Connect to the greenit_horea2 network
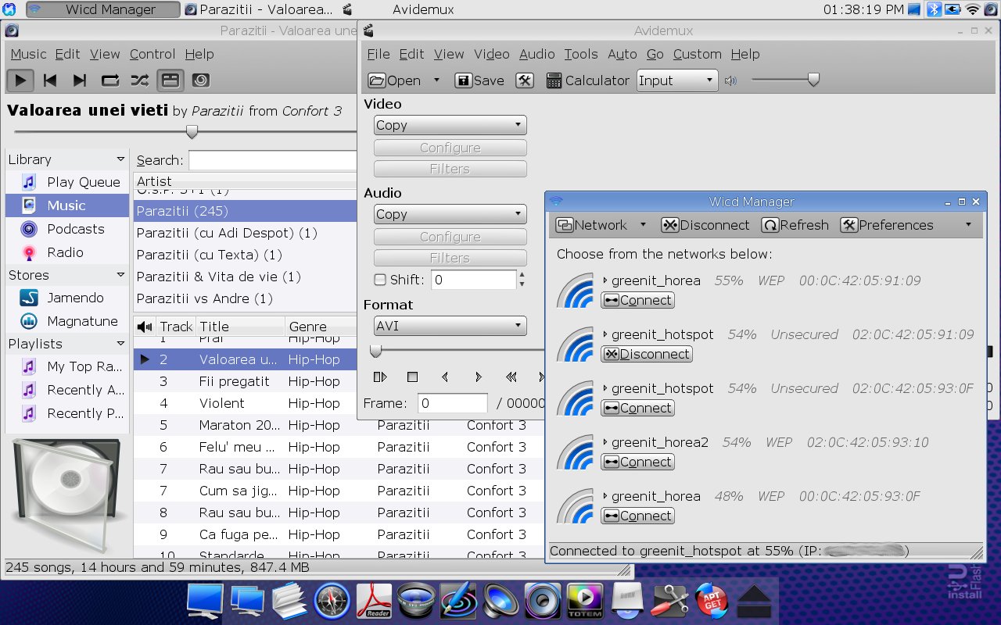The image size is (1001, 625). coord(637,462)
